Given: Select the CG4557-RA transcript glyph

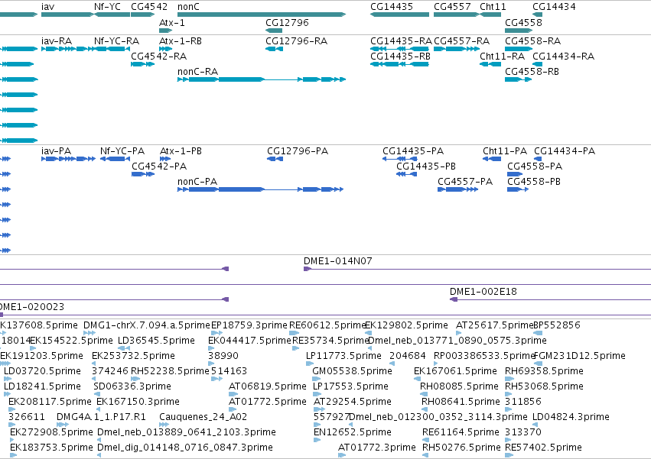Looking at the screenshot, I should click(x=457, y=49).
